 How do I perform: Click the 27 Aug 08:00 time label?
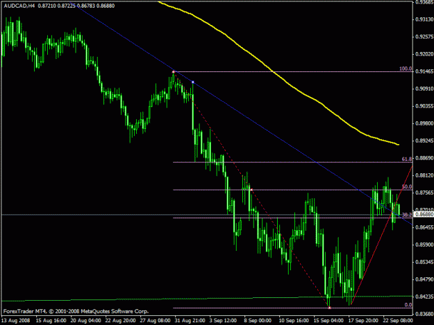[155, 321]
